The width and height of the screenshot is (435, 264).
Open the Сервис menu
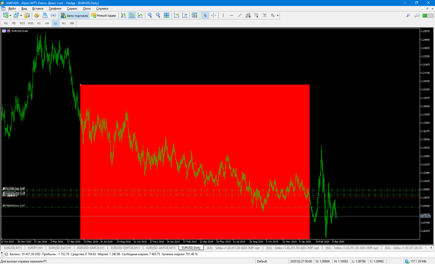pos(72,8)
